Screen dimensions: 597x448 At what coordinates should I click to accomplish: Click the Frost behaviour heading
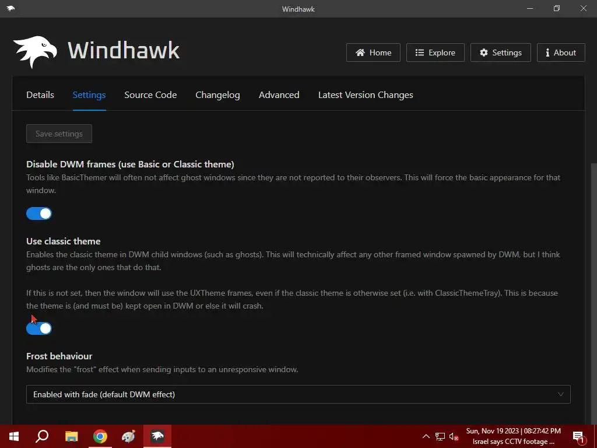point(59,356)
